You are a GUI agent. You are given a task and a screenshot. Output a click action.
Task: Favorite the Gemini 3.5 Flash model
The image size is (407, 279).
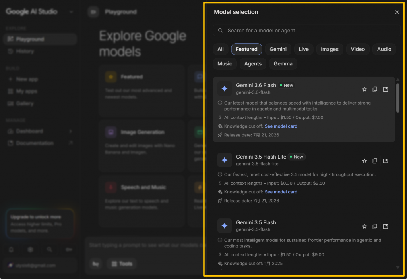point(364,226)
